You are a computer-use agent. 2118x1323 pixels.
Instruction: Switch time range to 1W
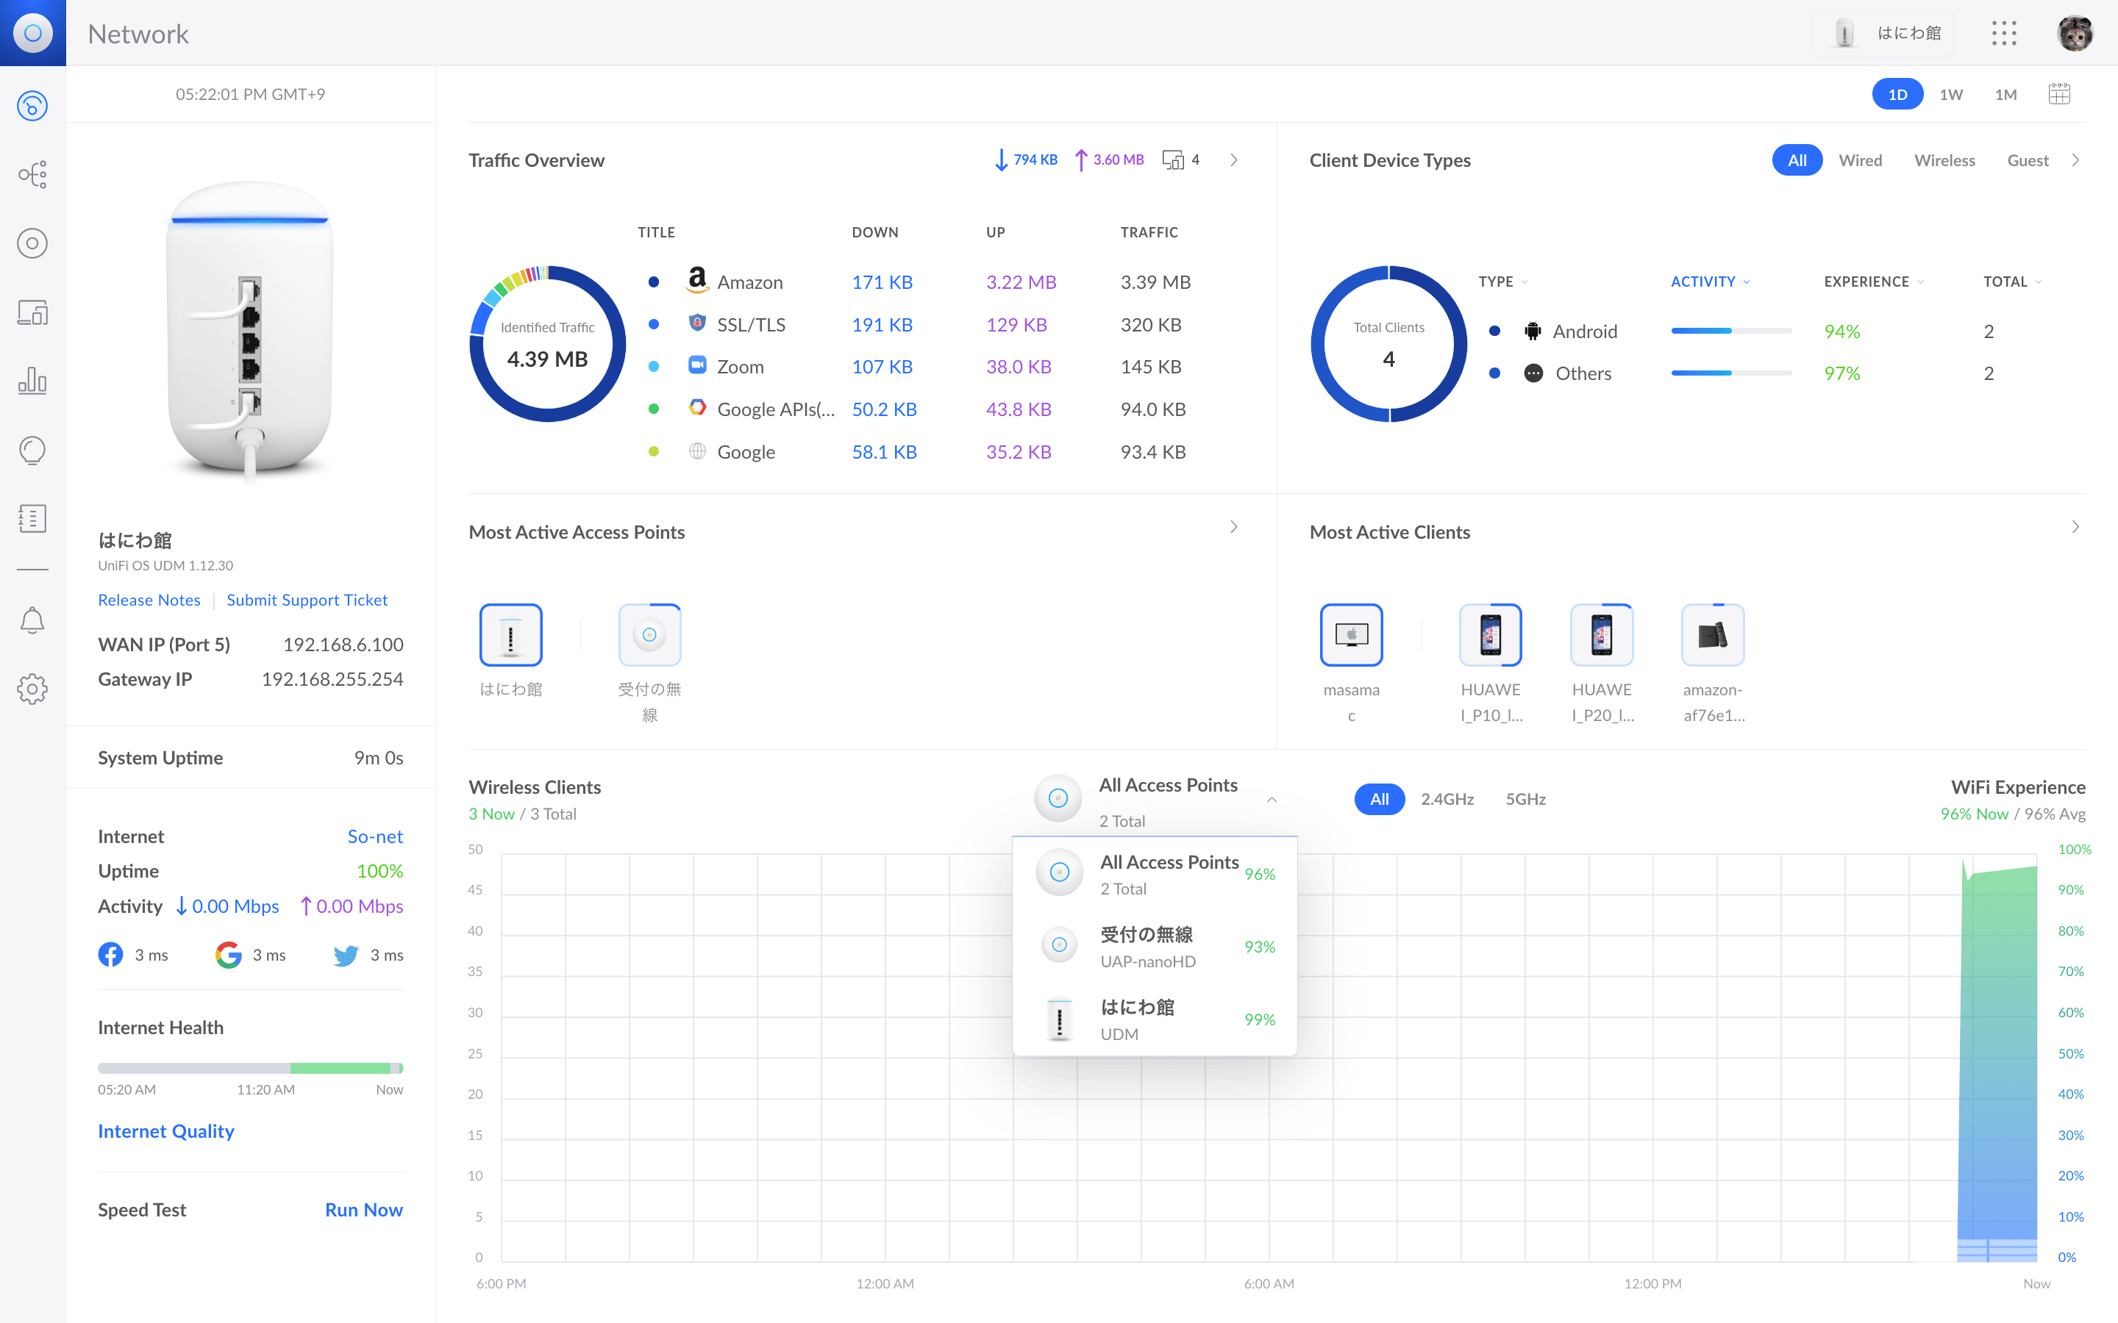(x=1951, y=95)
